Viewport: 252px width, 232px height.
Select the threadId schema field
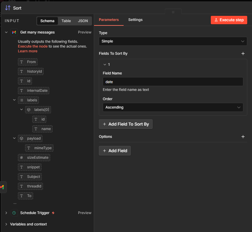point(30,186)
